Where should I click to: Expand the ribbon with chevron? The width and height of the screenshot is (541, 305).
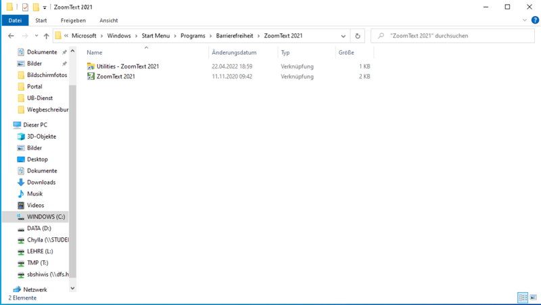[525, 20]
